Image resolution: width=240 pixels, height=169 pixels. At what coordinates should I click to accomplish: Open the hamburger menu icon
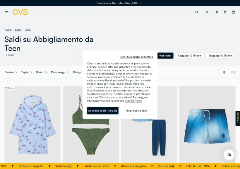pyautogui.click(x=6, y=12)
